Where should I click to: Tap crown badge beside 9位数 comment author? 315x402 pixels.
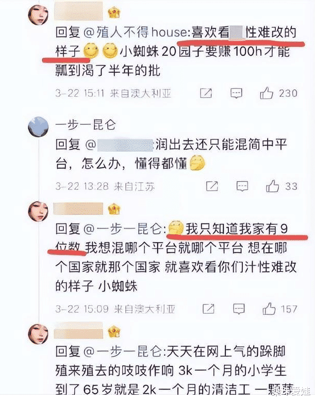point(114,208)
